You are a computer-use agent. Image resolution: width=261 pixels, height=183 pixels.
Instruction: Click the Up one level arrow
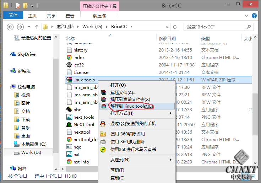click(x=37, y=27)
